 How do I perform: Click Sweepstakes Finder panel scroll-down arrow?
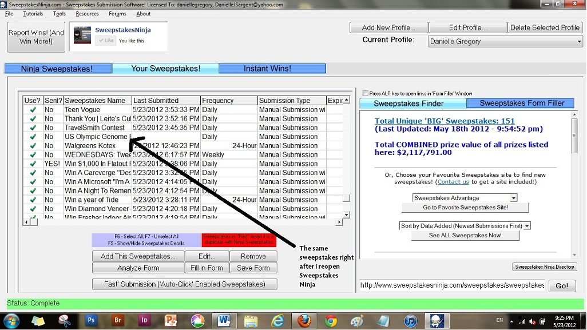tap(574, 255)
